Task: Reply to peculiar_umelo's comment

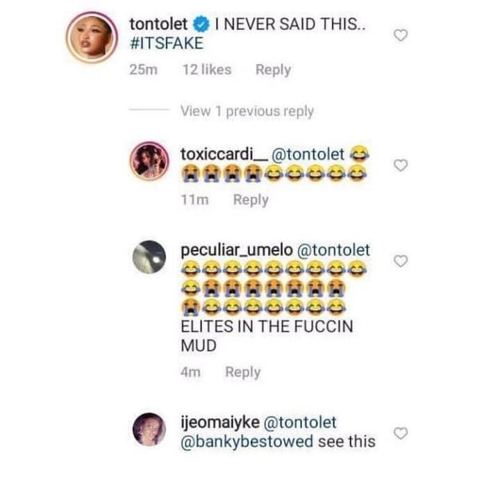Action: click(242, 372)
